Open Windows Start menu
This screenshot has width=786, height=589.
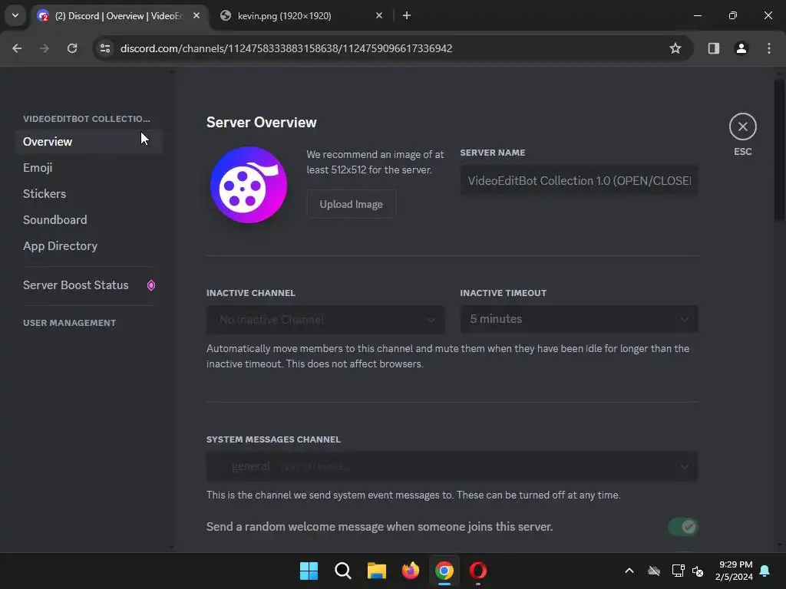click(309, 571)
